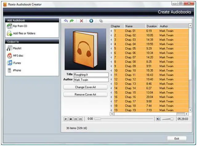Click the Remove Cover Art button
The width and height of the screenshot is (197, 146).
pyautogui.click(x=86, y=94)
